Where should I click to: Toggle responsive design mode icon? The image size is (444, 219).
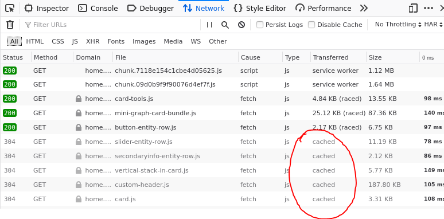click(x=413, y=9)
